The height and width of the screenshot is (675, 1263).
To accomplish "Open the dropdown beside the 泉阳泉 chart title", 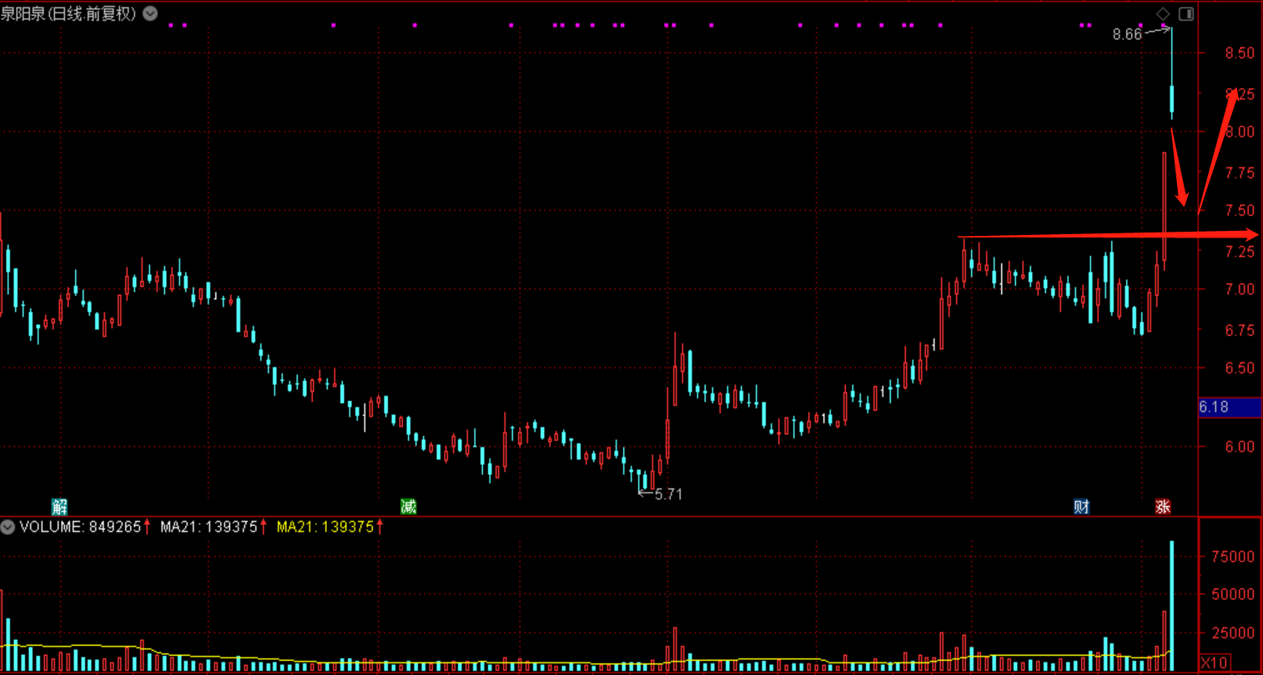I will [150, 13].
